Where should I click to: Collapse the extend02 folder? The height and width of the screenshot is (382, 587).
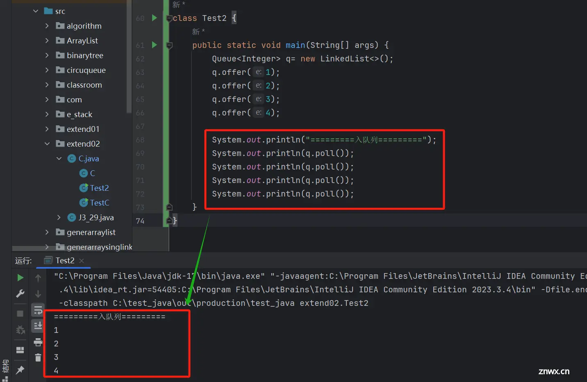click(47, 144)
